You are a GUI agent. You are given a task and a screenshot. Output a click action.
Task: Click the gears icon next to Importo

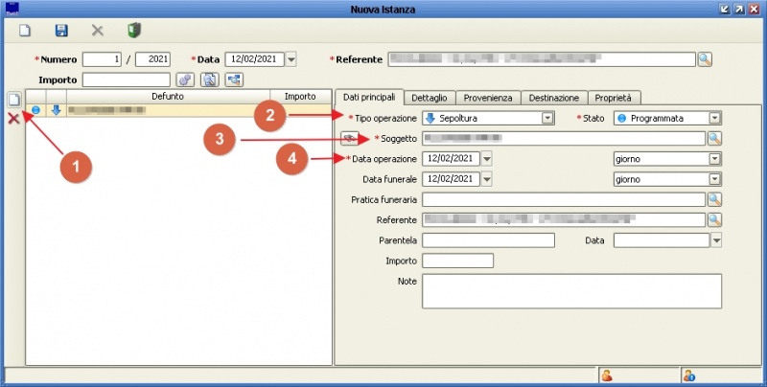pyautogui.click(x=185, y=80)
